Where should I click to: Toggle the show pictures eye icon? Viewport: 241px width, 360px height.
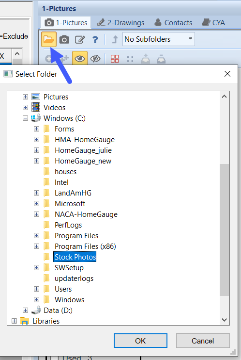click(x=80, y=58)
